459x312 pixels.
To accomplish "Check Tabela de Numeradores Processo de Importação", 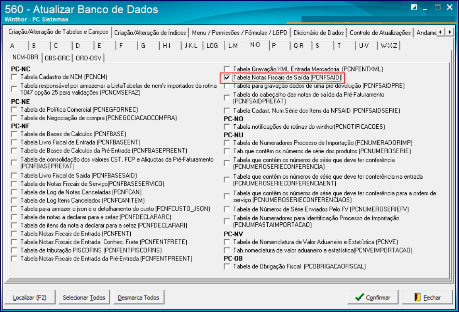I will click(x=227, y=143).
